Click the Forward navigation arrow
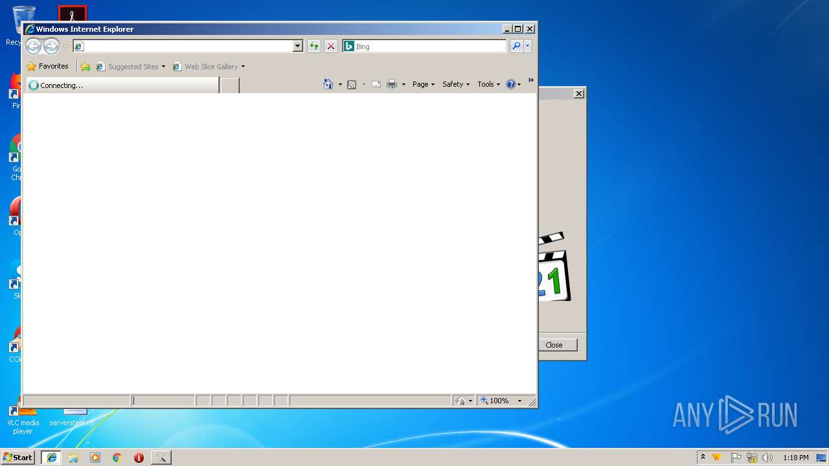829x466 pixels. (x=51, y=46)
